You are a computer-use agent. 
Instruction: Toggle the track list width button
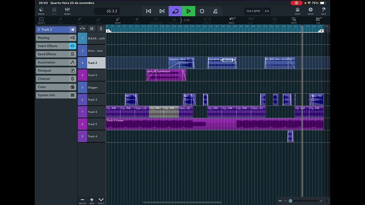82,28
